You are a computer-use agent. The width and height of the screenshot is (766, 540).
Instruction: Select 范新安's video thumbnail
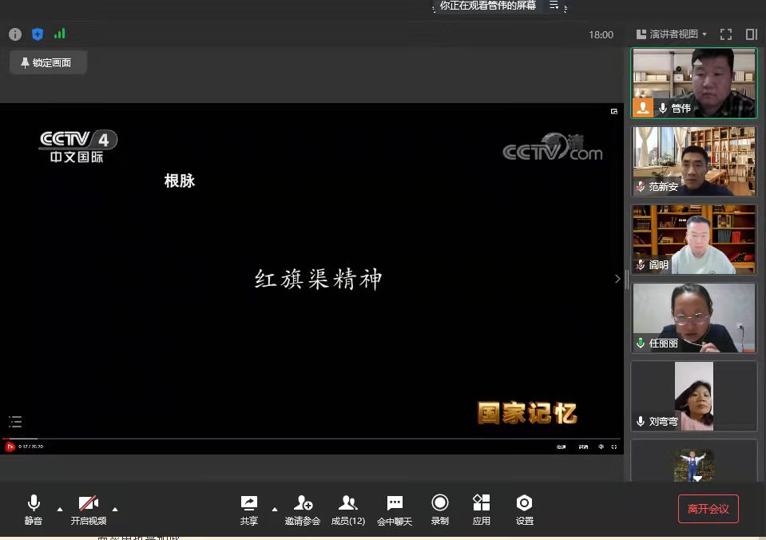point(693,161)
